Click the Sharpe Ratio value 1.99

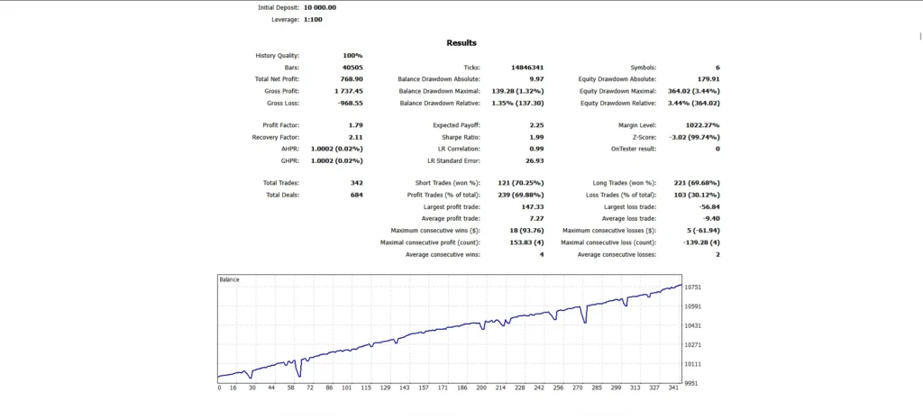(x=536, y=137)
